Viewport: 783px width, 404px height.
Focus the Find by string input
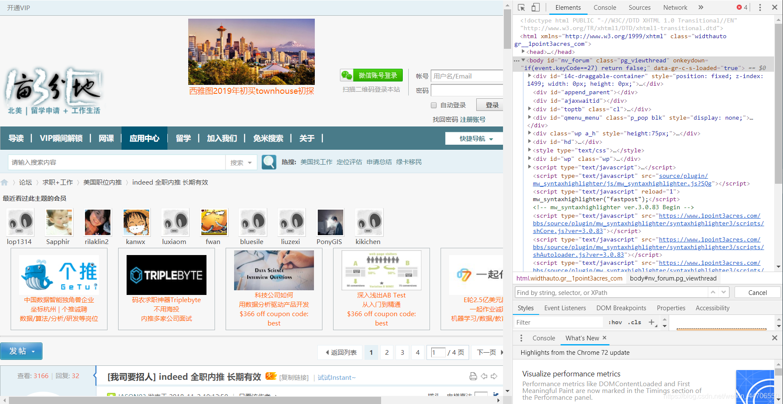tap(611, 292)
